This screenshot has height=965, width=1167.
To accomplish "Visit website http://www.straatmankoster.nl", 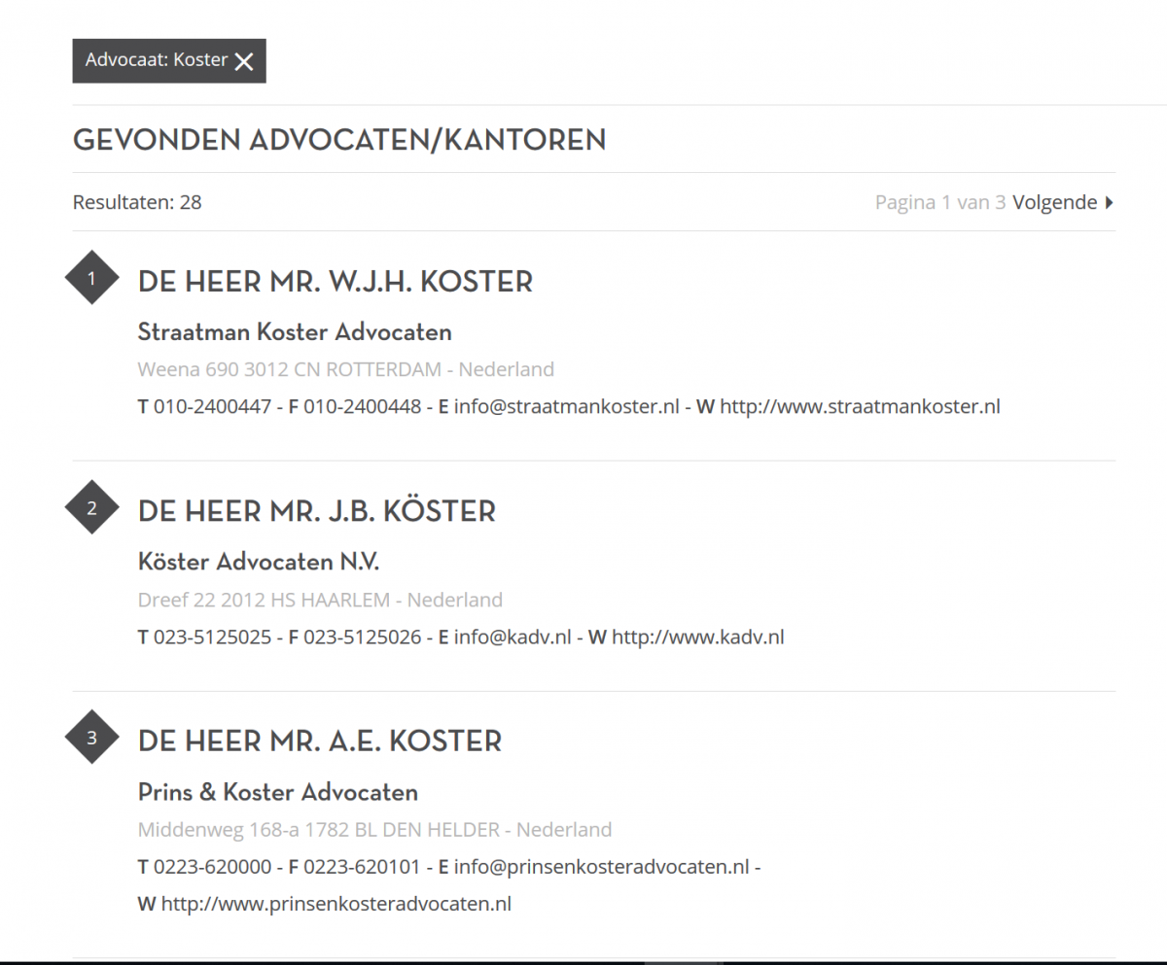I will 859,406.
